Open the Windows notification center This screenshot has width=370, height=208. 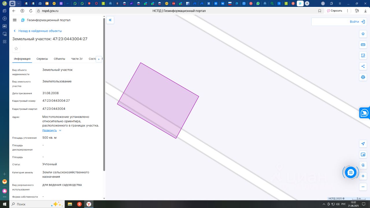click(x=364, y=204)
